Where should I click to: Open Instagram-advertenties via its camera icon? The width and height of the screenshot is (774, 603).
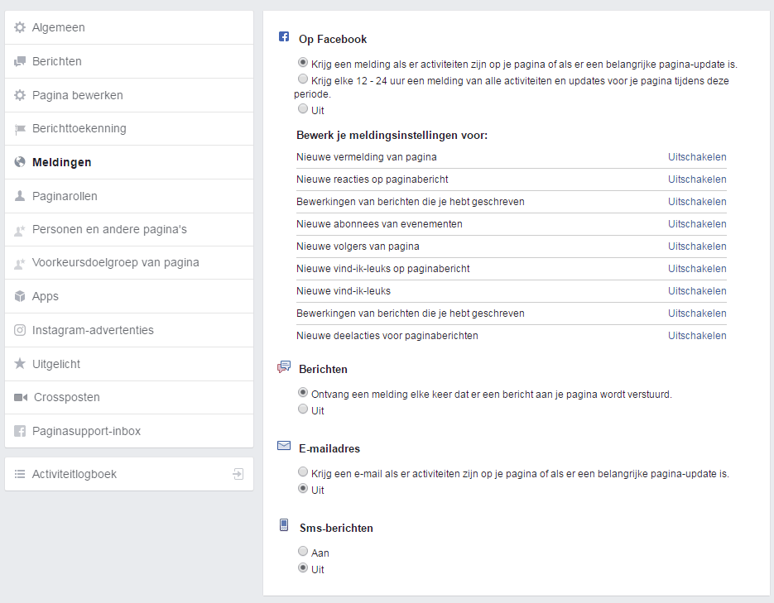(19, 330)
